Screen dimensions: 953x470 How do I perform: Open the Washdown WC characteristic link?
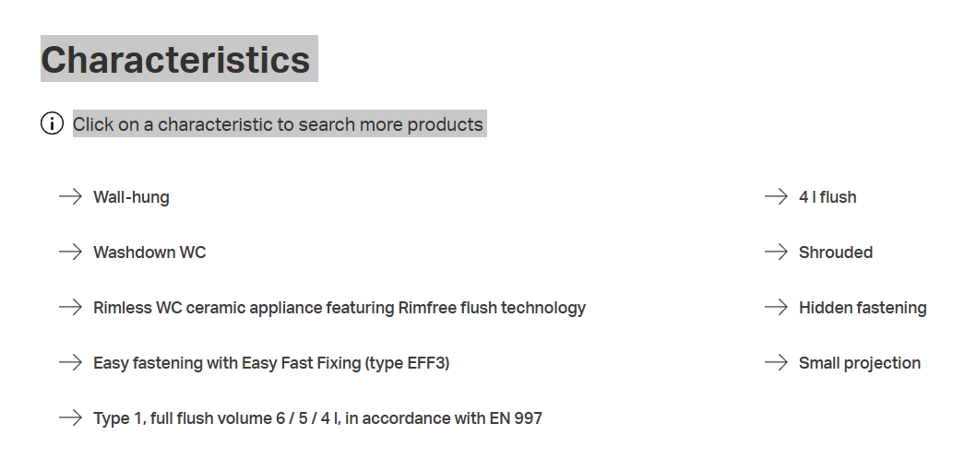click(149, 253)
